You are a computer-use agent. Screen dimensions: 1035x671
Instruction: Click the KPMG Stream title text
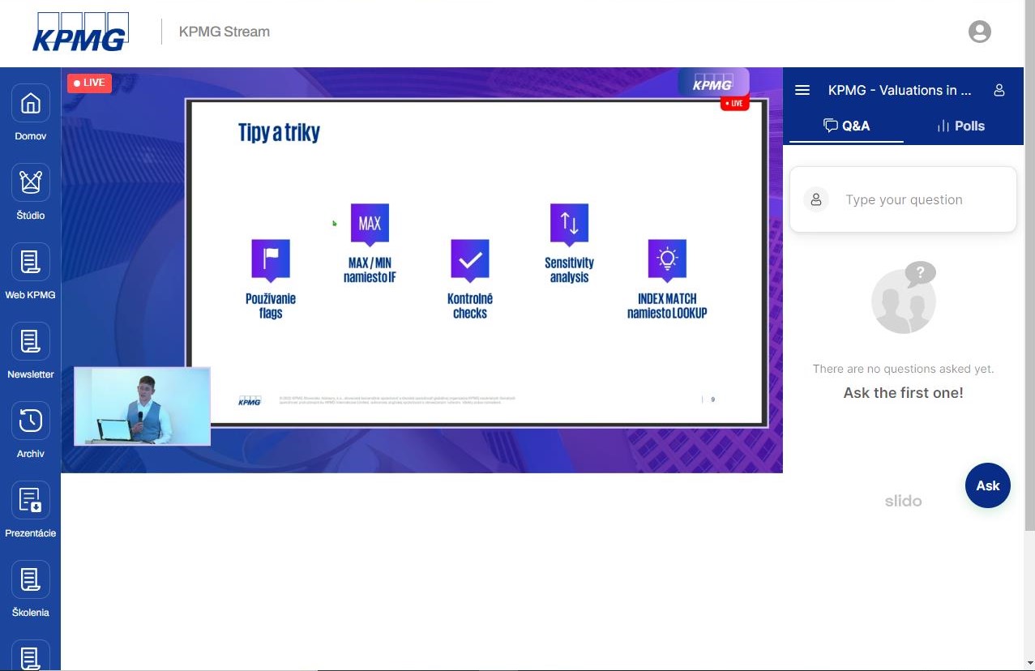(x=225, y=32)
